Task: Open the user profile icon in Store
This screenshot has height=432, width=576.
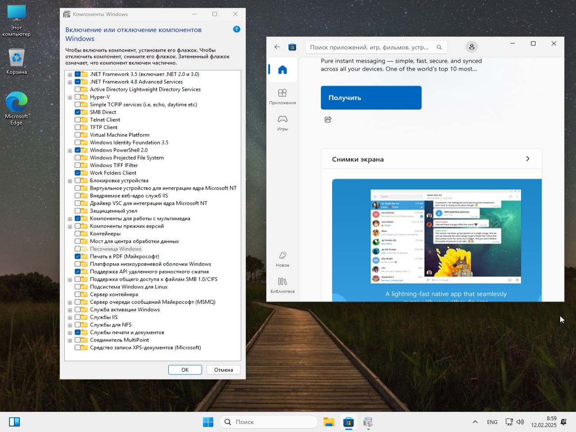Action: 471,47
